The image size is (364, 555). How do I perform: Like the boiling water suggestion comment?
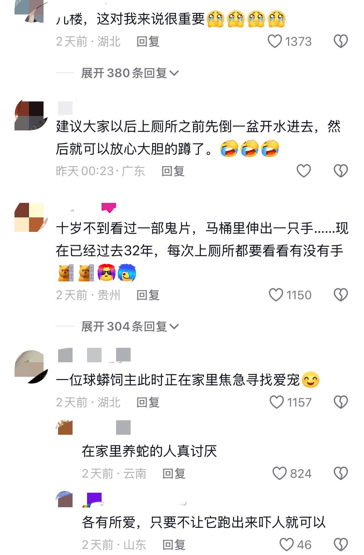[x=303, y=171]
